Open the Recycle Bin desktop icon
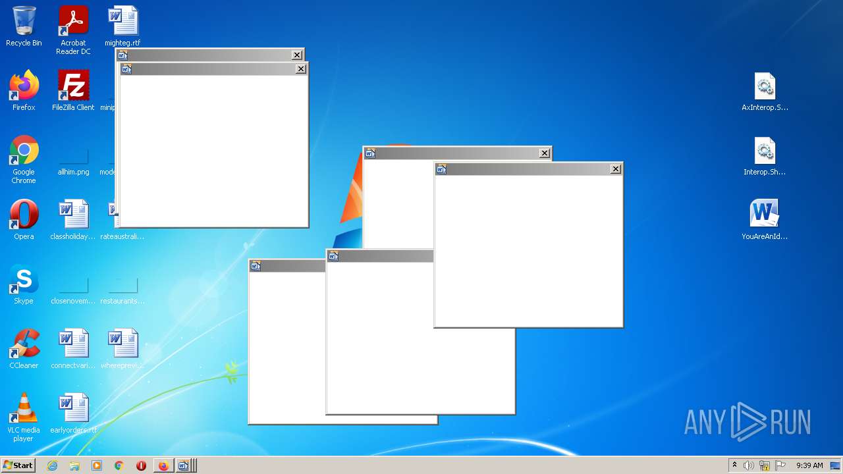The width and height of the screenshot is (843, 474). tap(24, 26)
